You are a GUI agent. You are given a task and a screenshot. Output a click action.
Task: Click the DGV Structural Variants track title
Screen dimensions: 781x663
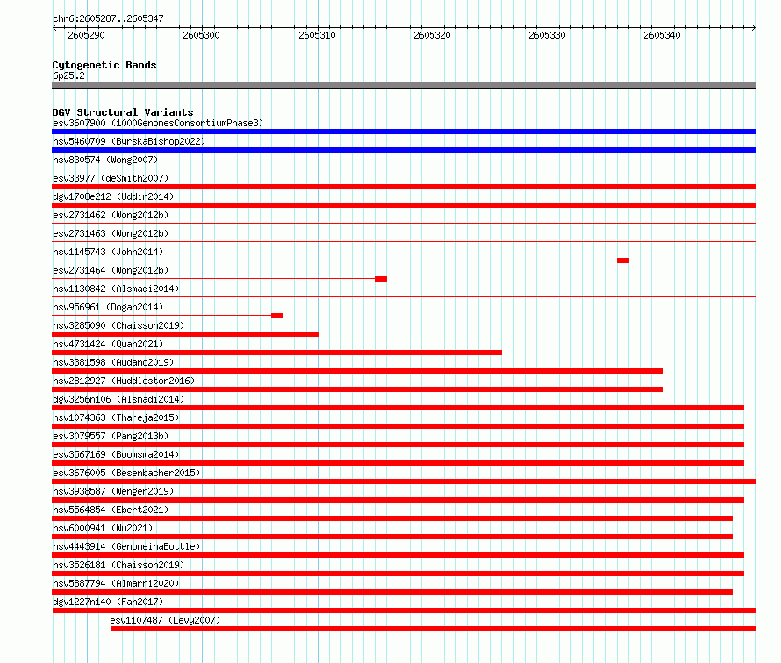pyautogui.click(x=123, y=112)
